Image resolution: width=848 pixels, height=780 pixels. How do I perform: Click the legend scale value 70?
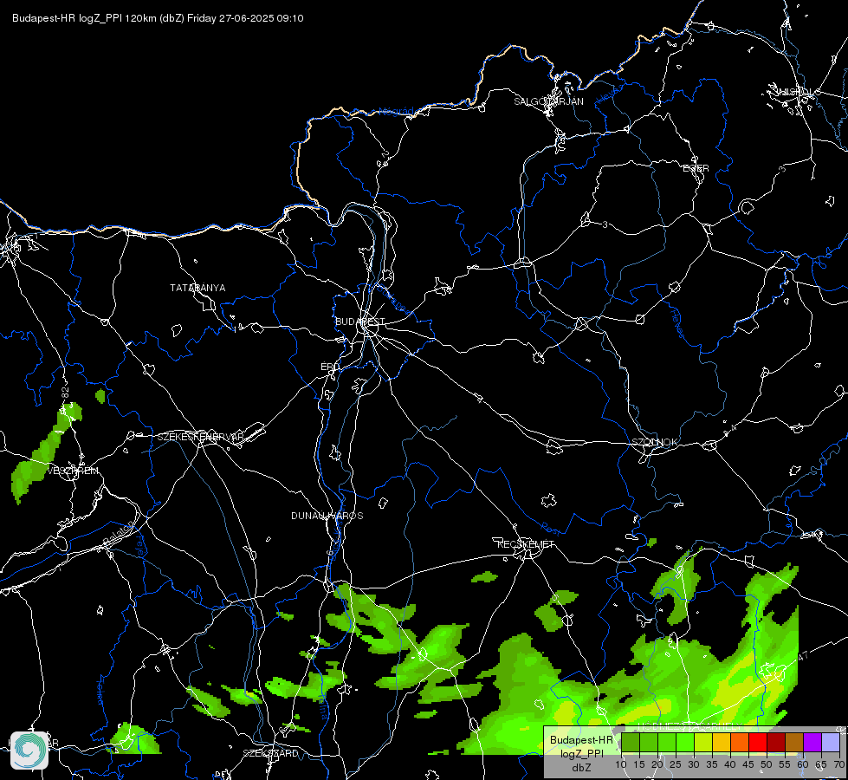[x=838, y=765]
